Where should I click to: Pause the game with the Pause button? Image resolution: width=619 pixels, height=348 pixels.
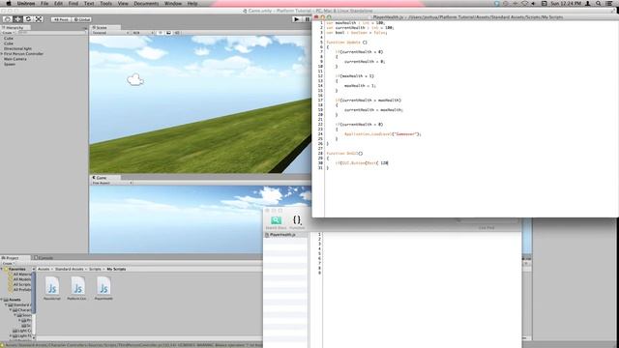[307, 19]
